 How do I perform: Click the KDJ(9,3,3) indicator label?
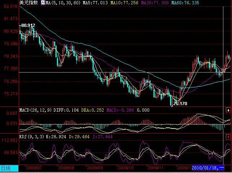click(32, 137)
